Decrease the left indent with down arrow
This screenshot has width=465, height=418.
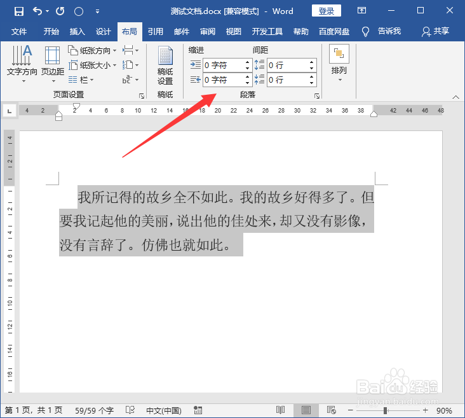pyautogui.click(x=247, y=68)
